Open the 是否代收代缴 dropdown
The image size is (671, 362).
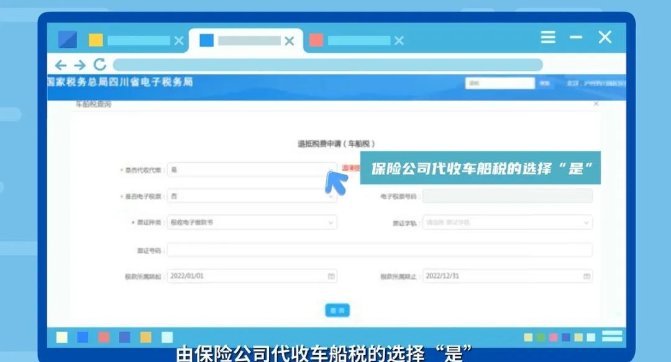pyautogui.click(x=252, y=170)
